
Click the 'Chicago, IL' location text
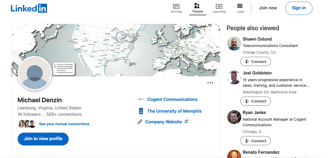coord(252,132)
